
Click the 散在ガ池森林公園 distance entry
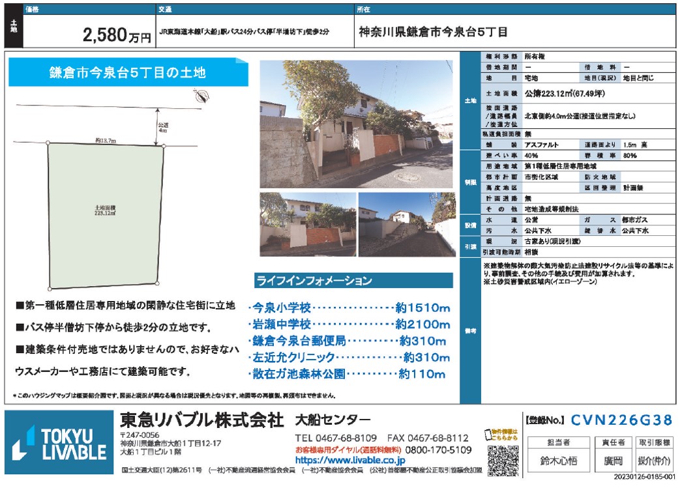[x=348, y=374]
